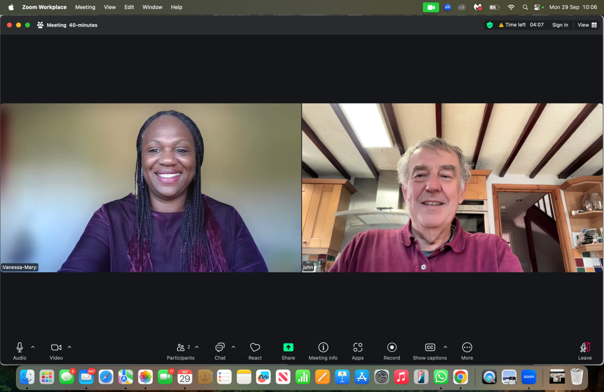Open the Apps panel
Viewport: 604px width, 392px height.
358,348
